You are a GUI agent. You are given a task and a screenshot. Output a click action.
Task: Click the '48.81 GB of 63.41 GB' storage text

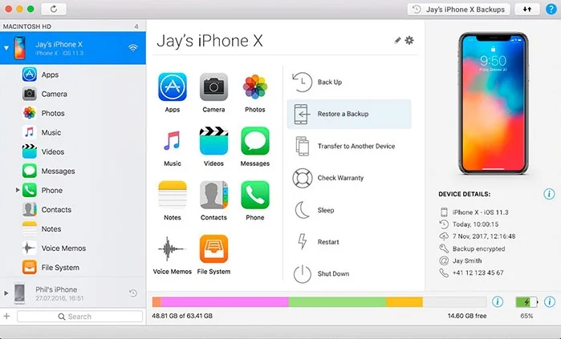pyautogui.click(x=182, y=316)
